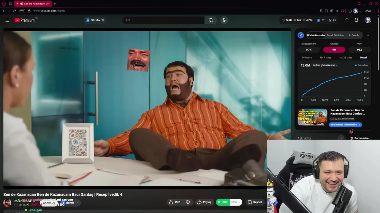Switch to the AI Coach tab
This screenshot has width=380, height=213.
[354, 35]
